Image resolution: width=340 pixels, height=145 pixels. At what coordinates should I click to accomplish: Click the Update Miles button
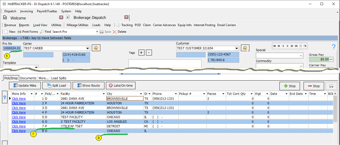tap(25, 86)
